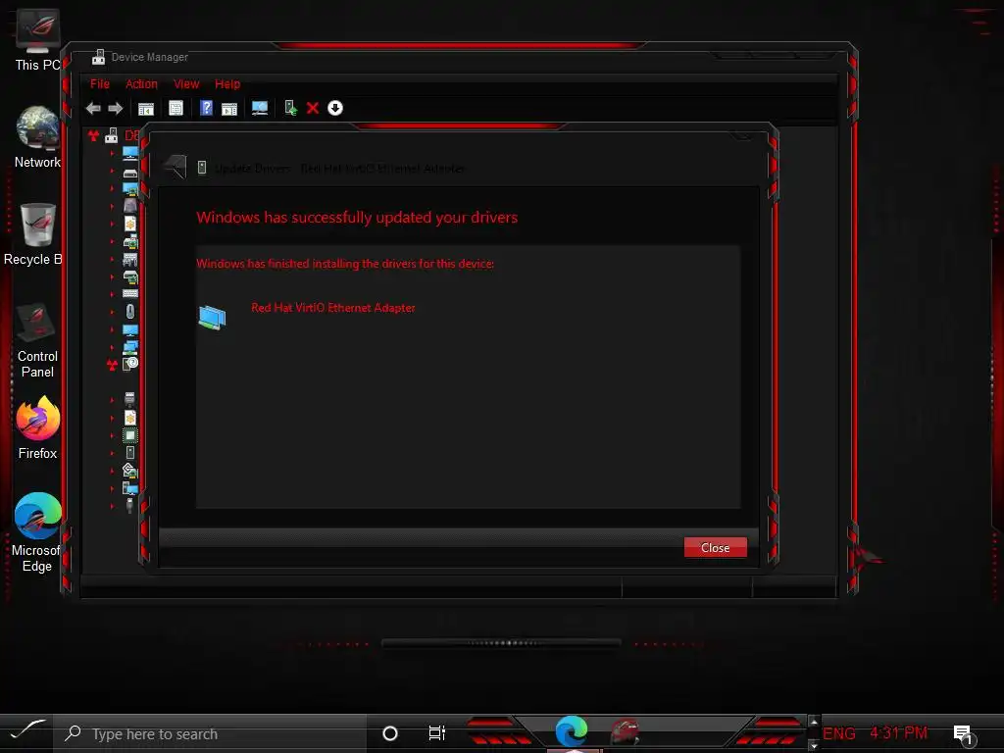This screenshot has height=753, width=1004.
Task: Select the Control Panel desktop icon
Action: pyautogui.click(x=37, y=340)
